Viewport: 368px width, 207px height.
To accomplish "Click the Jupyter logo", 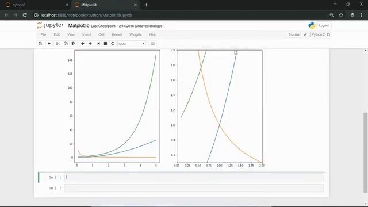I will (50, 25).
